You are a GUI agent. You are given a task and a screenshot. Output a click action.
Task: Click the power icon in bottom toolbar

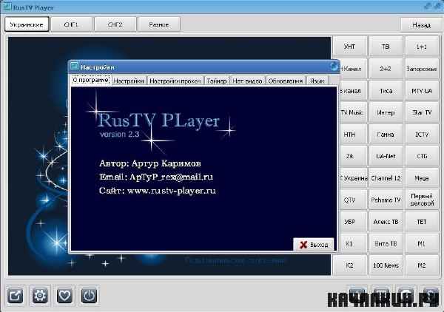click(90, 296)
